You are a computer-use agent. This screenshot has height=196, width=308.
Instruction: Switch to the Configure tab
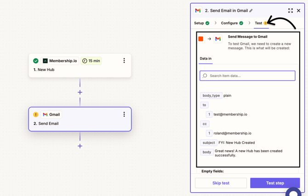pyautogui.click(x=232, y=23)
